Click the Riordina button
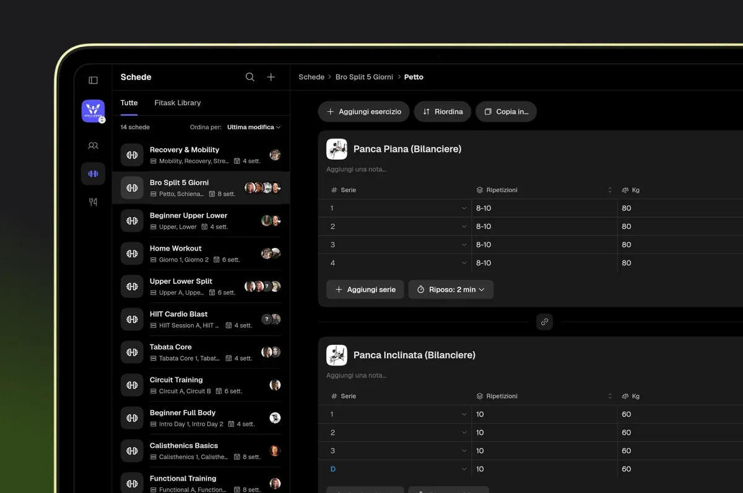 pyautogui.click(x=443, y=111)
